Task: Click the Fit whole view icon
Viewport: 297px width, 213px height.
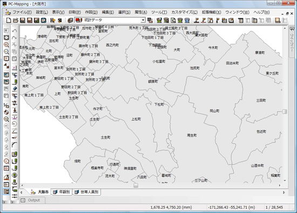Action: click(x=6, y=38)
